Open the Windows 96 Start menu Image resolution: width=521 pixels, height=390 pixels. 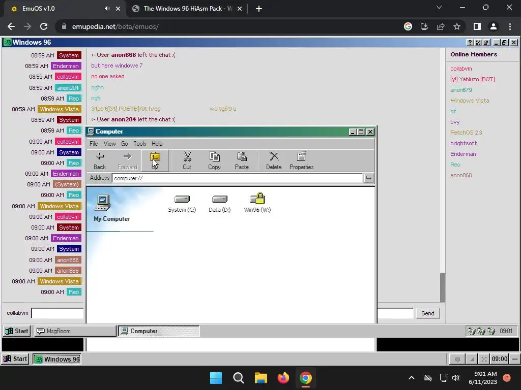point(17,331)
